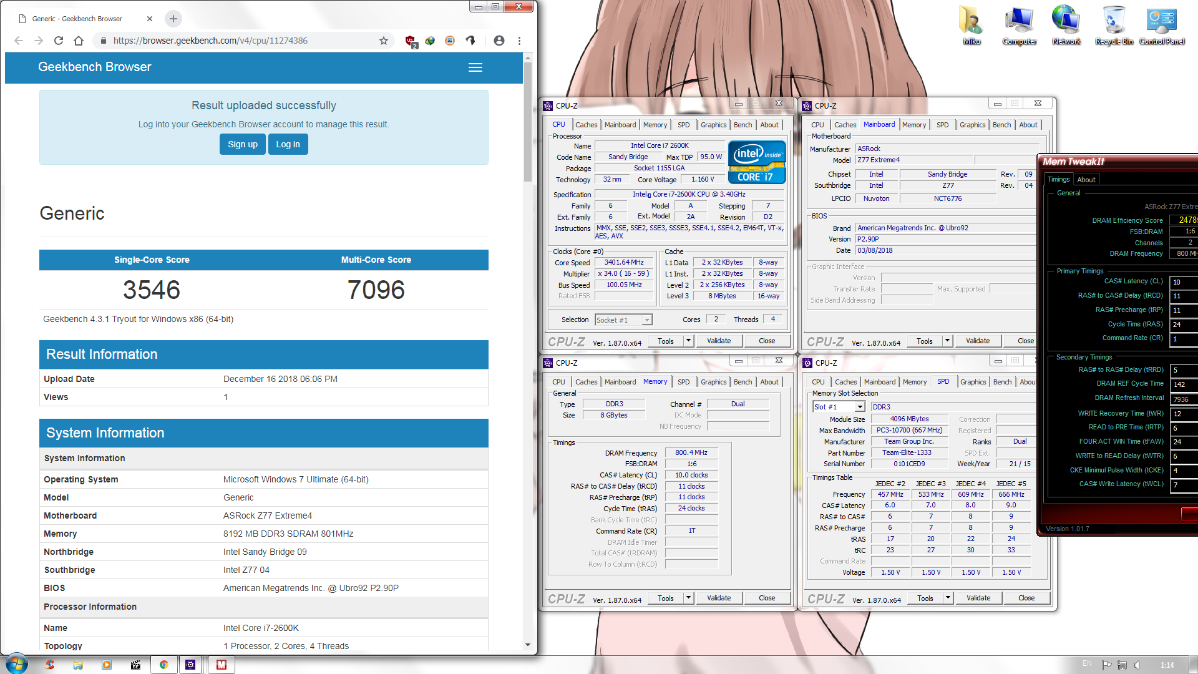1198x674 pixels.
Task: Select Graphics tab in Memory CPU-Z window
Action: (x=713, y=382)
